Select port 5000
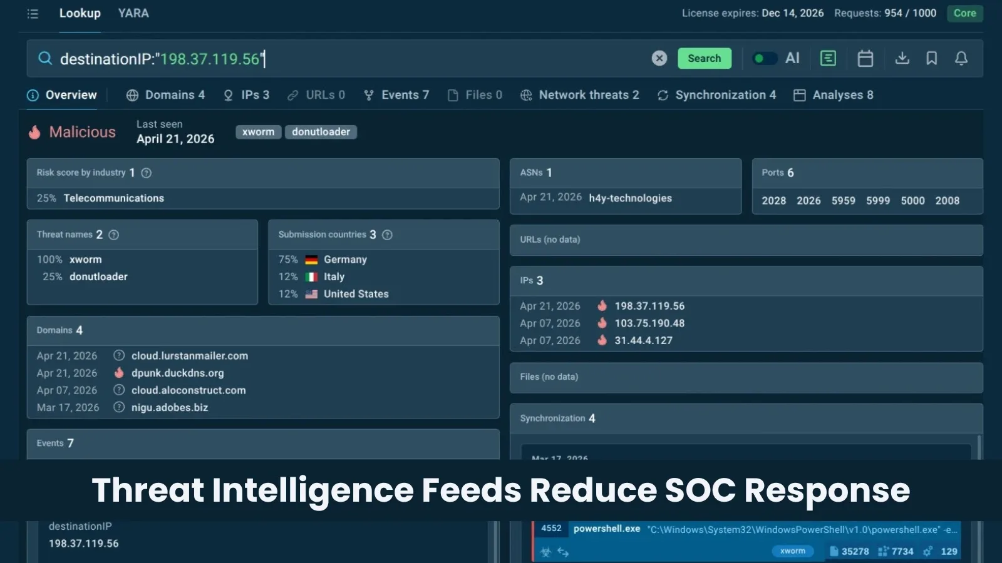Image resolution: width=1002 pixels, height=563 pixels. pos(912,201)
